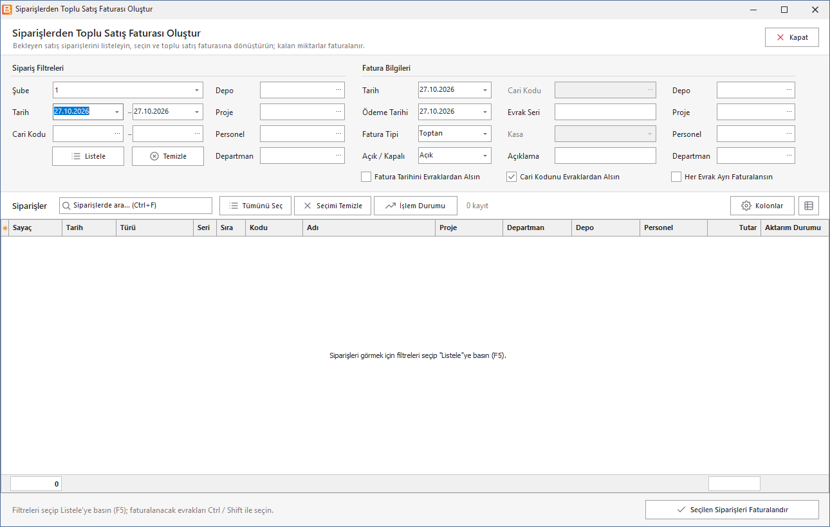Tick the Her Evrak Ayrı Faturalansın checkbox

(x=676, y=177)
